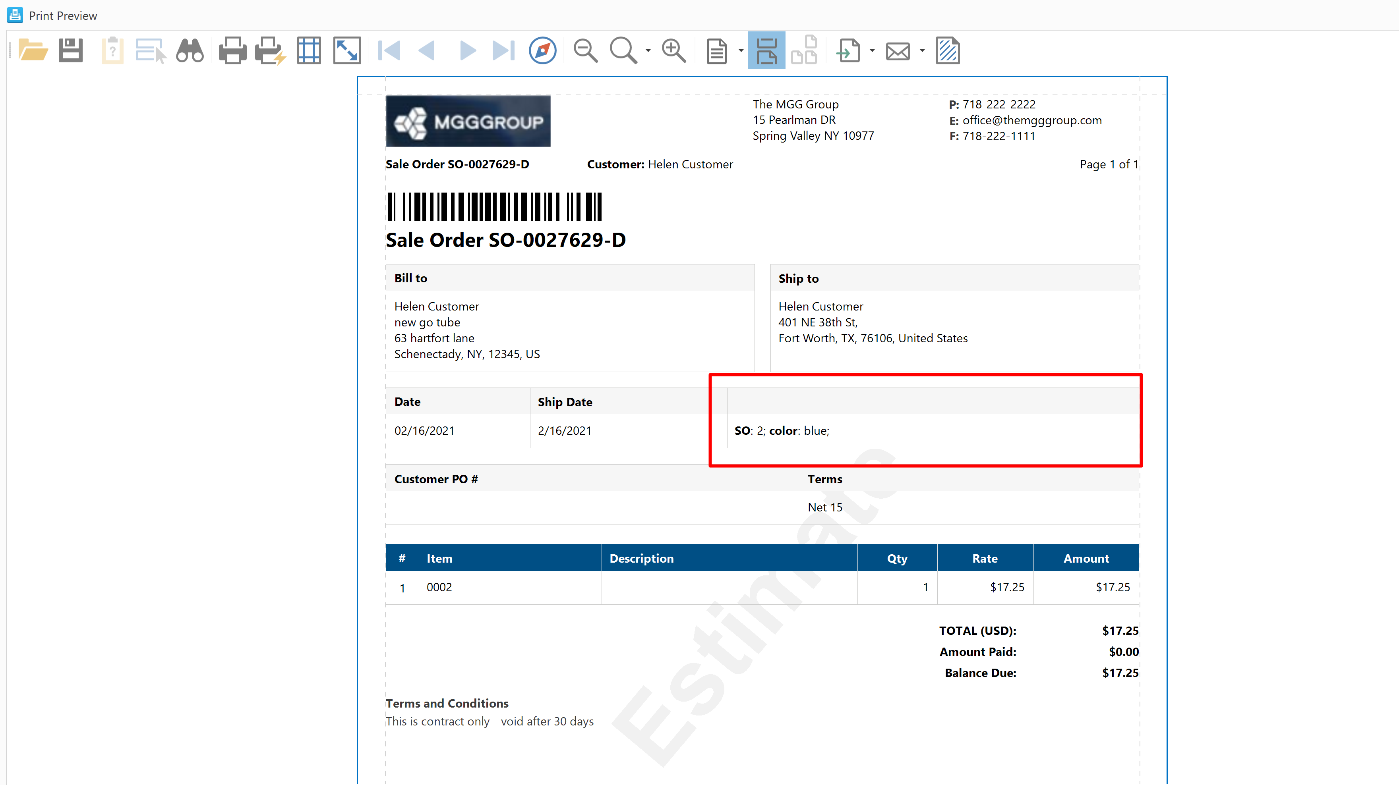1399x785 pixels.
Task: Expand the Export document dropdown arrow
Action: (872, 51)
